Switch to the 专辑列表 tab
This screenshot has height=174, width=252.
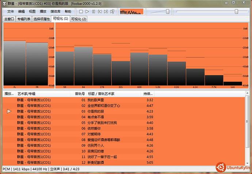[x=24, y=19]
